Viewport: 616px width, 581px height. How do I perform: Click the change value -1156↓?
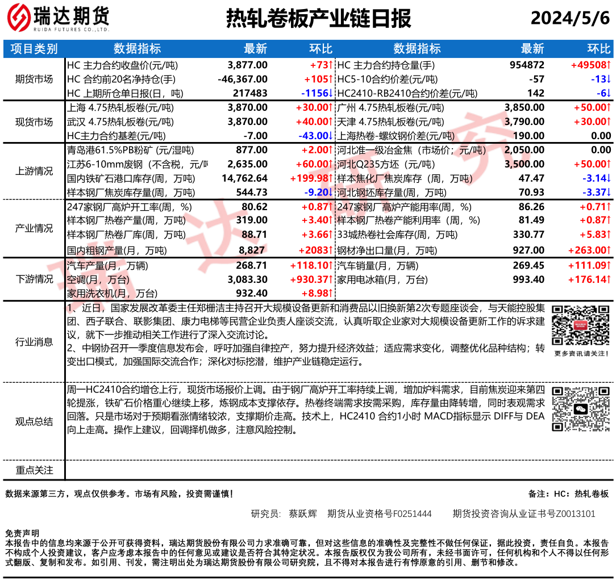pos(317,94)
